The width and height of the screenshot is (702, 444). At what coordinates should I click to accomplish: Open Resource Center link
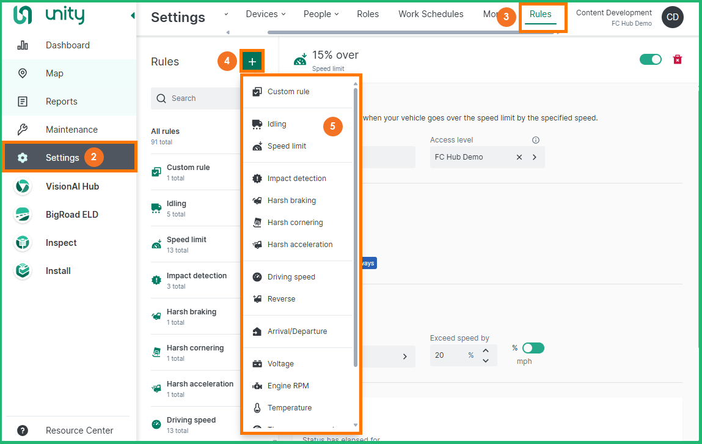tap(79, 431)
